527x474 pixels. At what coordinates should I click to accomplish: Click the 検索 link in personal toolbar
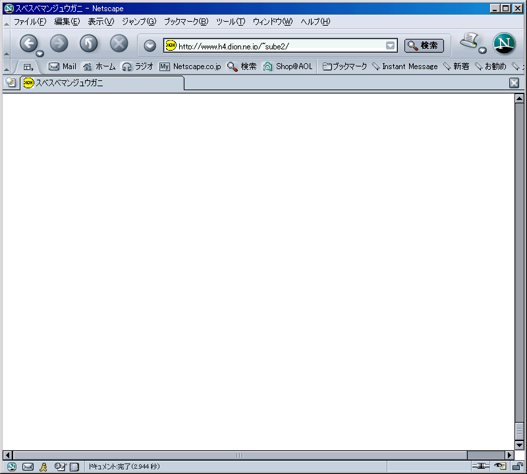pyautogui.click(x=242, y=66)
